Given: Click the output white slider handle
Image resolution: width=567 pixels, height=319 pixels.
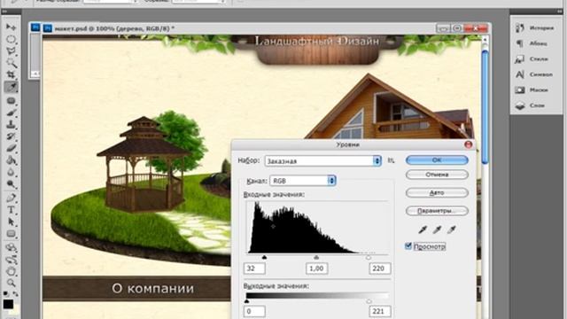Looking at the screenshot, I should 369,301.
